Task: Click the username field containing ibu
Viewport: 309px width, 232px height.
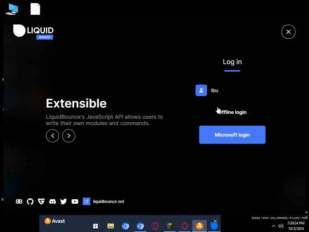Action: click(232, 90)
